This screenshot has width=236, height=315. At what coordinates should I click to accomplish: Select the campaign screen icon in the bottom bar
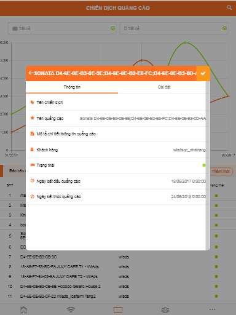pos(118,309)
